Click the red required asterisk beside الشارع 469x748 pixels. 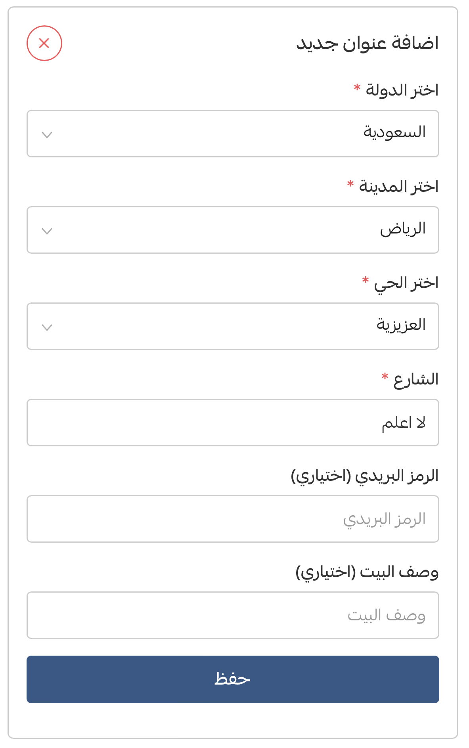pos(385,377)
